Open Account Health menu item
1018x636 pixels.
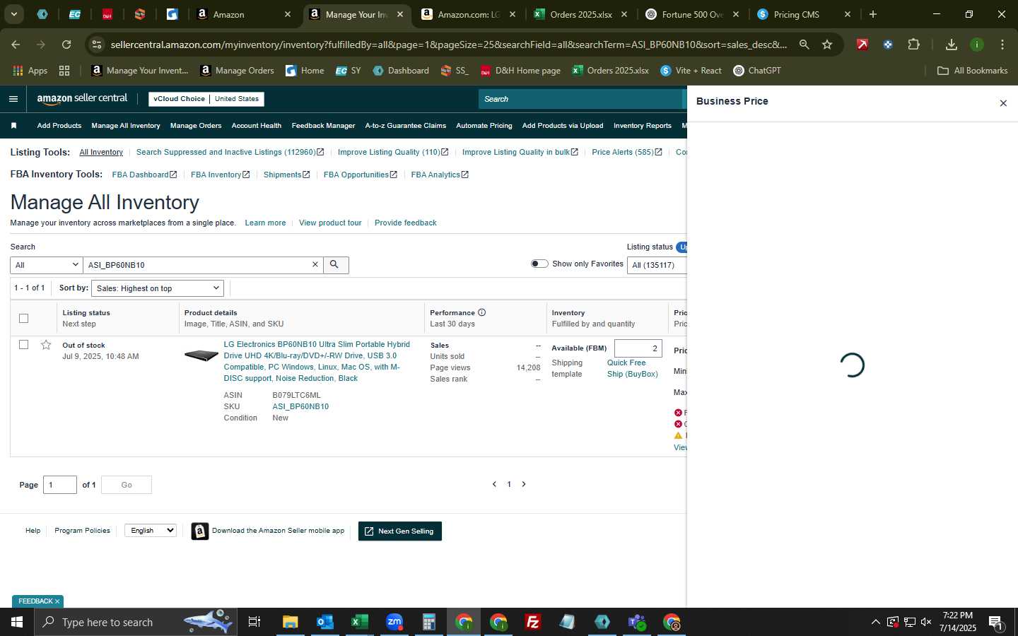257,126
